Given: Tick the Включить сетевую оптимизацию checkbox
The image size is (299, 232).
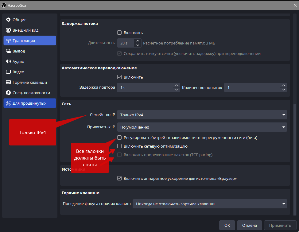Looking at the screenshot, I should tap(119, 146).
